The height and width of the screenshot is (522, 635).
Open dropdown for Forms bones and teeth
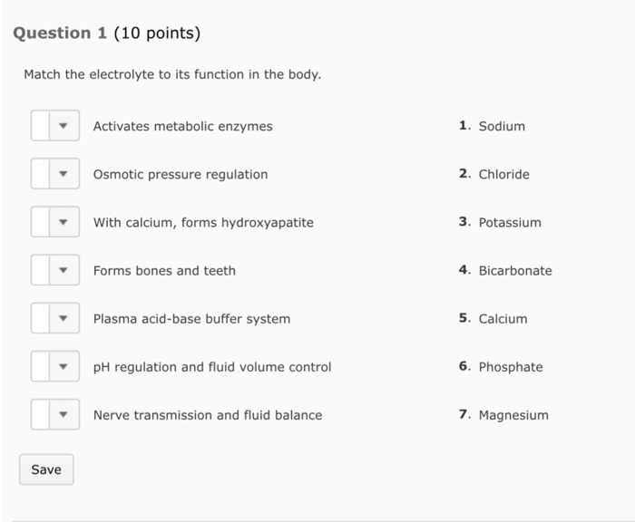pos(55,270)
